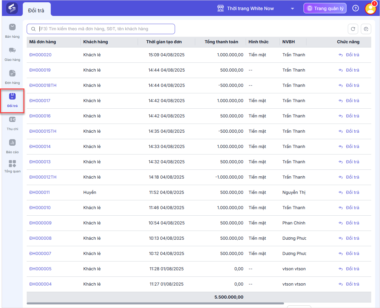Image resolution: width=380 pixels, height=308 pixels.
Task: Switch to the Đổi trả tab
Action: pyautogui.click(x=36, y=10)
